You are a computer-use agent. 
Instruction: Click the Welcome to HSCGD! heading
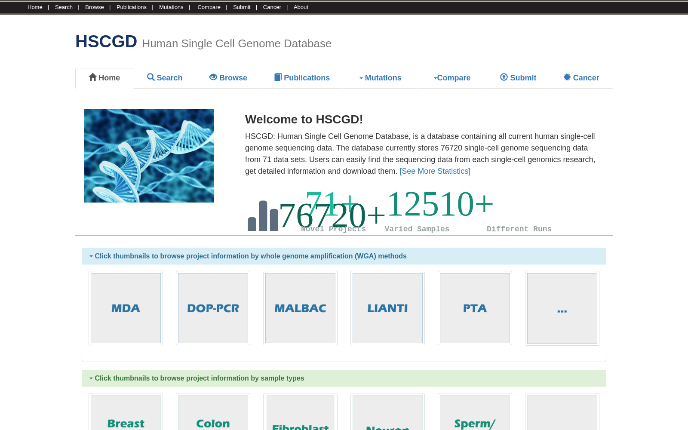point(304,120)
